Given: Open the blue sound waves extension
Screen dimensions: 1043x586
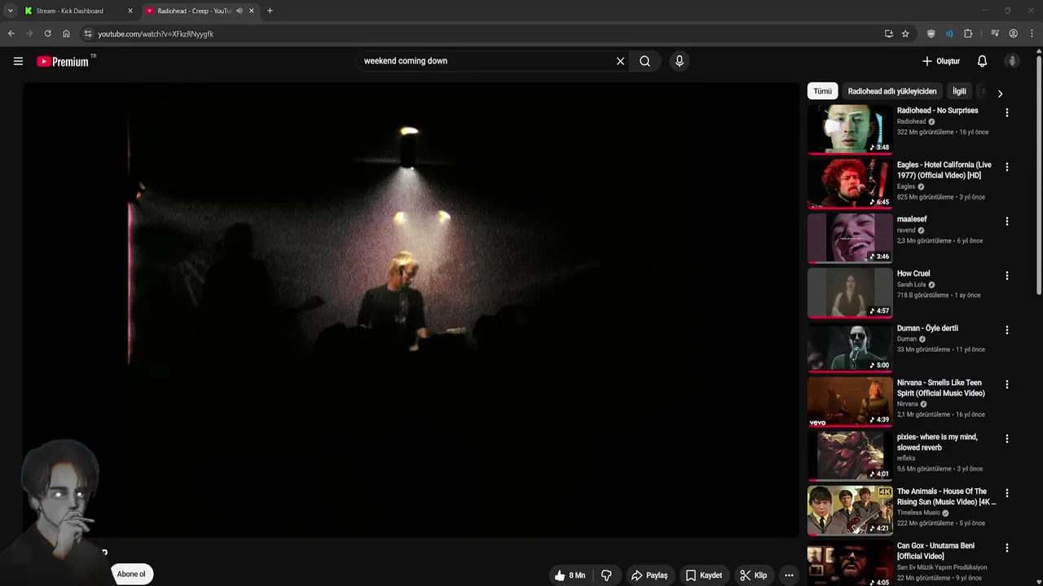Looking at the screenshot, I should (x=949, y=33).
